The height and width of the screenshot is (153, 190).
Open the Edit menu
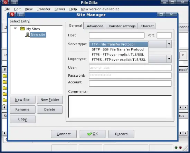coord(17,9)
